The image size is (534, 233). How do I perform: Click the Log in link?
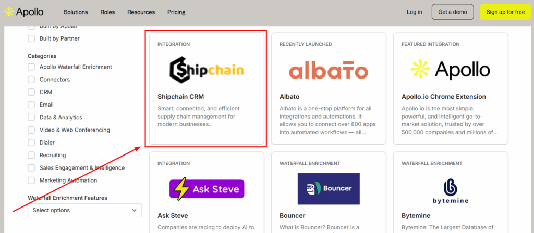415,12
